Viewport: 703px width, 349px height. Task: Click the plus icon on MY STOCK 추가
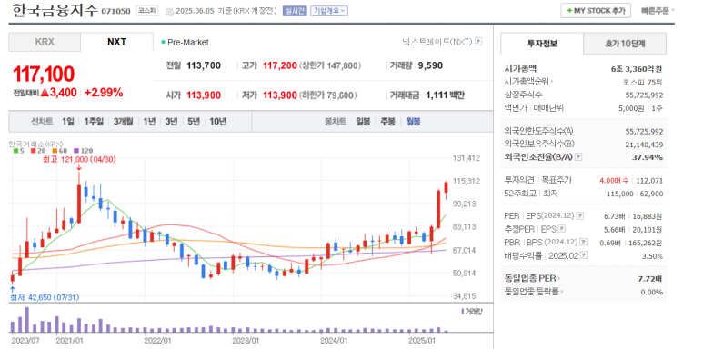tap(569, 11)
